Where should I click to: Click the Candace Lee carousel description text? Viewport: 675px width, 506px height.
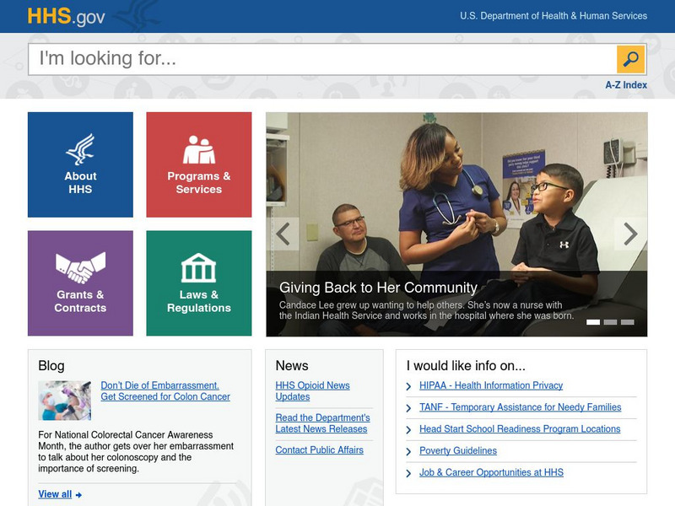(426, 310)
